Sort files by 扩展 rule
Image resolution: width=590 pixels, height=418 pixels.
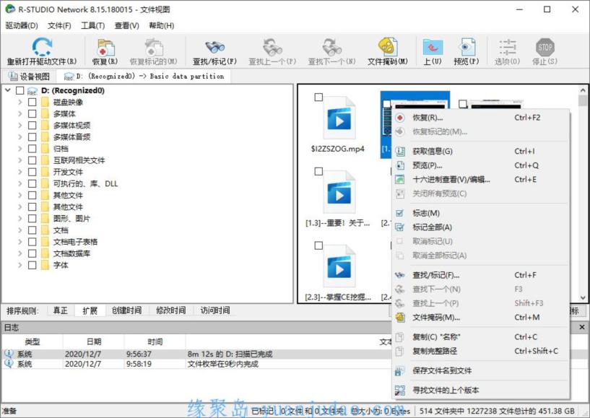click(90, 310)
